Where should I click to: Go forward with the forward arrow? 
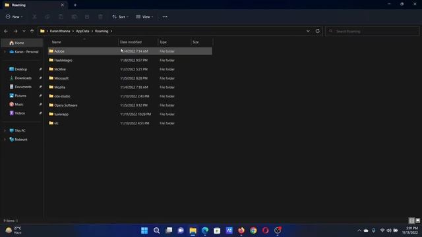point(15,31)
